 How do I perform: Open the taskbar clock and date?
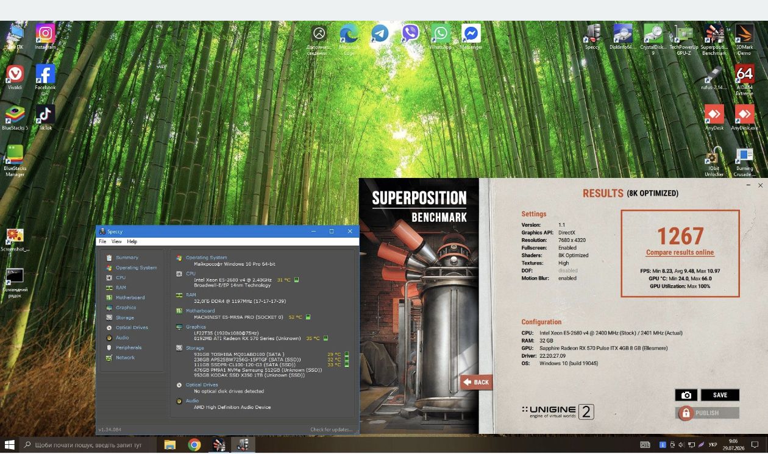[733, 445]
